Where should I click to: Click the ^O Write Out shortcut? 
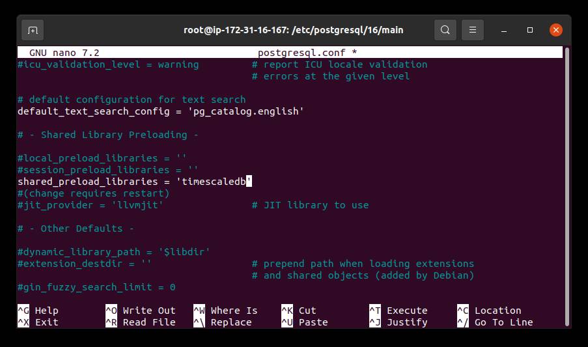pos(141,311)
